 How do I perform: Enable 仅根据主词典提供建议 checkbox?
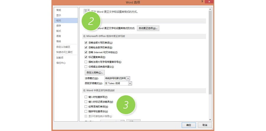(x=86, y=67)
